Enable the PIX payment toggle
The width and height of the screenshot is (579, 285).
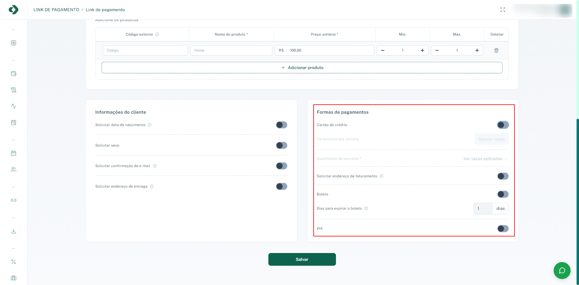pos(503,228)
